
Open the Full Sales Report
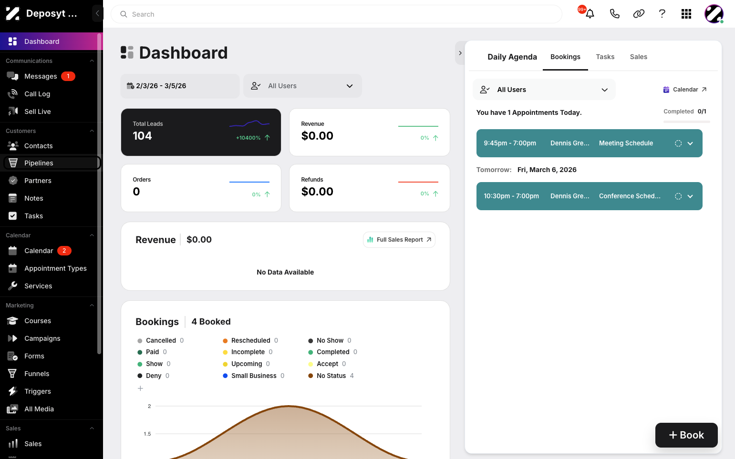tap(399, 240)
